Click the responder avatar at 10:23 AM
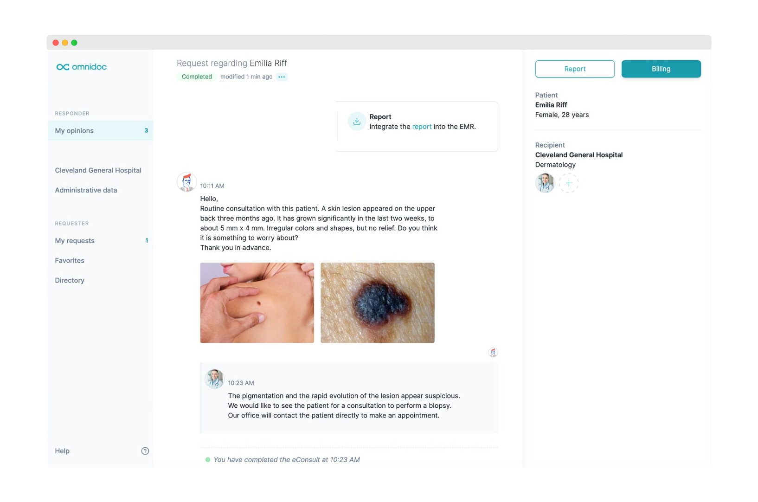The height and width of the screenshot is (502, 758). pyautogui.click(x=214, y=379)
